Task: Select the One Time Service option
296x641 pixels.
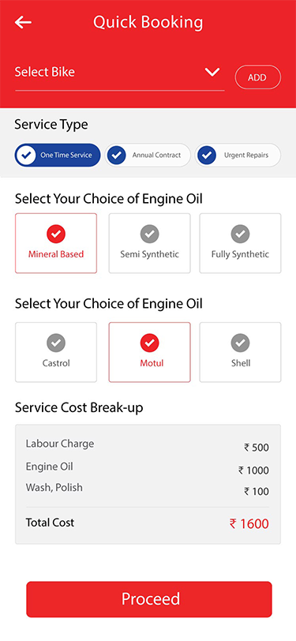Action: click(58, 156)
